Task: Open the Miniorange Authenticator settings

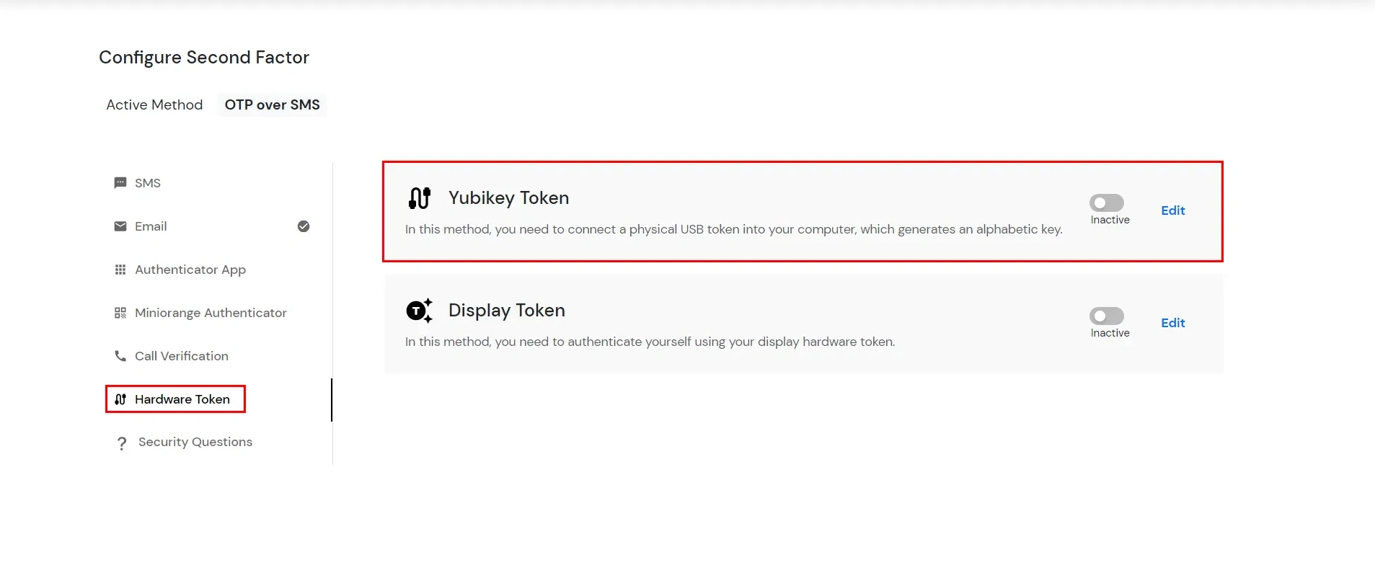Action: [211, 313]
